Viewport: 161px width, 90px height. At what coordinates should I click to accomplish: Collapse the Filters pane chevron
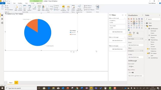coord(126,15)
